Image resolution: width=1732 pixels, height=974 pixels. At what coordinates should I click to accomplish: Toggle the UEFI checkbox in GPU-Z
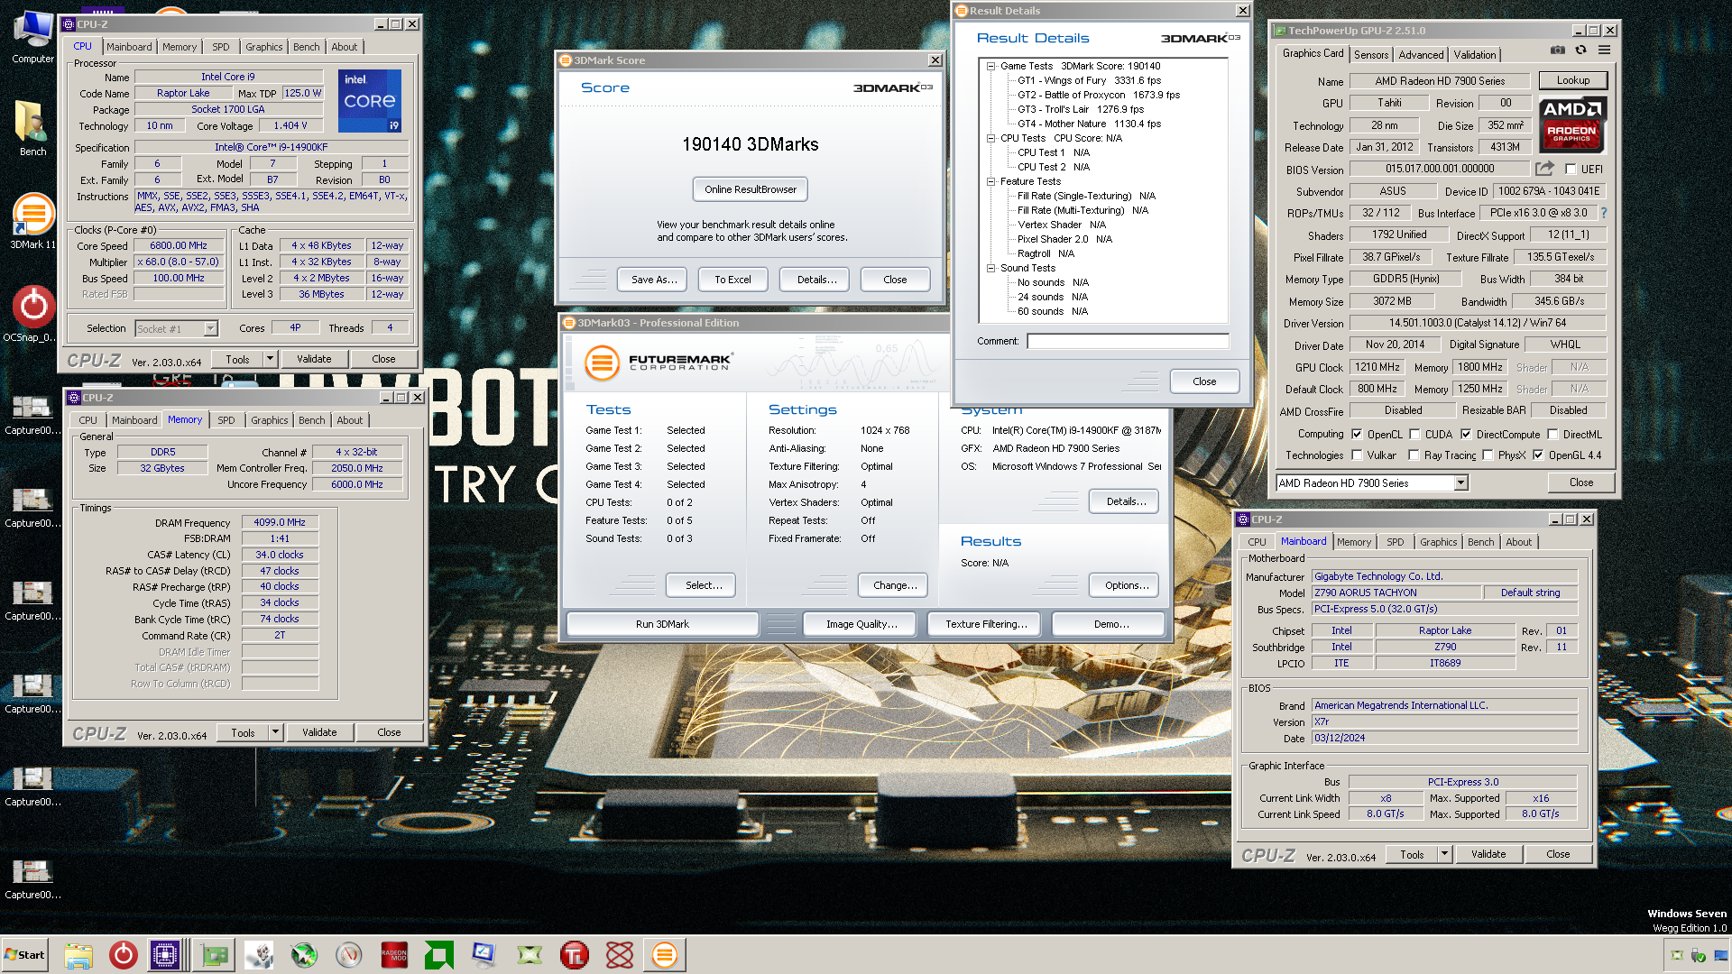tap(1571, 170)
